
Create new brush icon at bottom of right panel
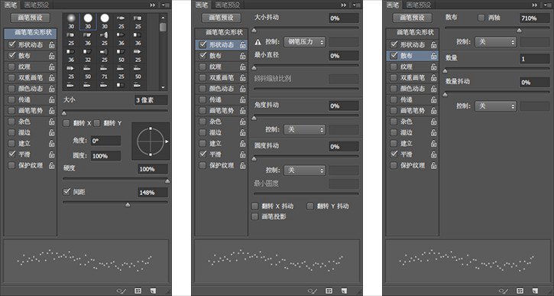(535, 291)
